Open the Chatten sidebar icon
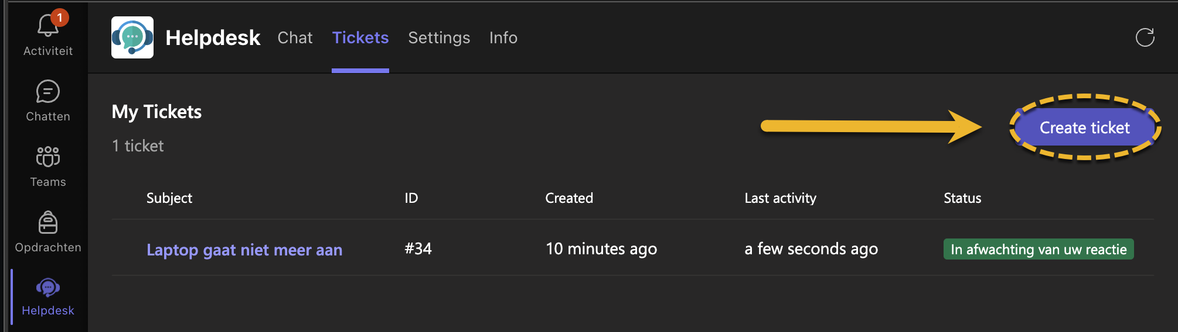The image size is (1178, 332). click(48, 92)
